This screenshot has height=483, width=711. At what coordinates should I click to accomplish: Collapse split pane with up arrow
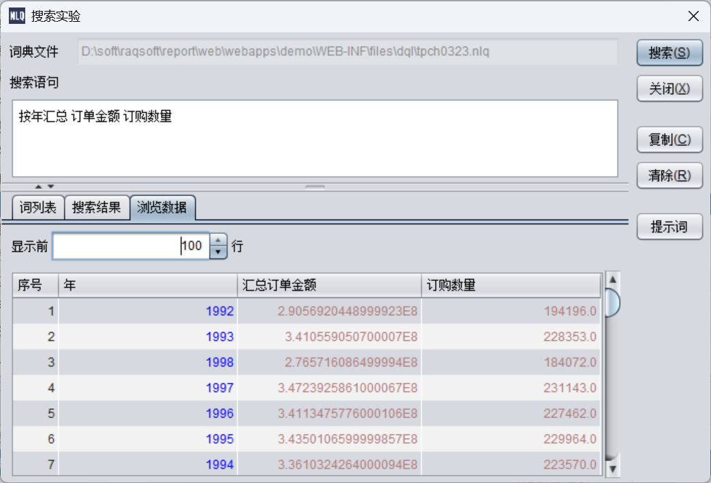tap(39, 186)
